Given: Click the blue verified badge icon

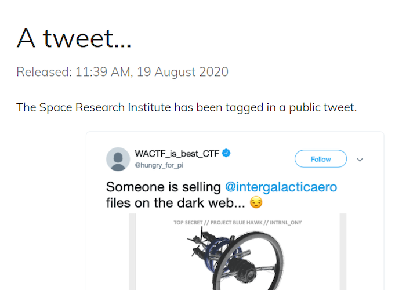Looking at the screenshot, I should (226, 153).
